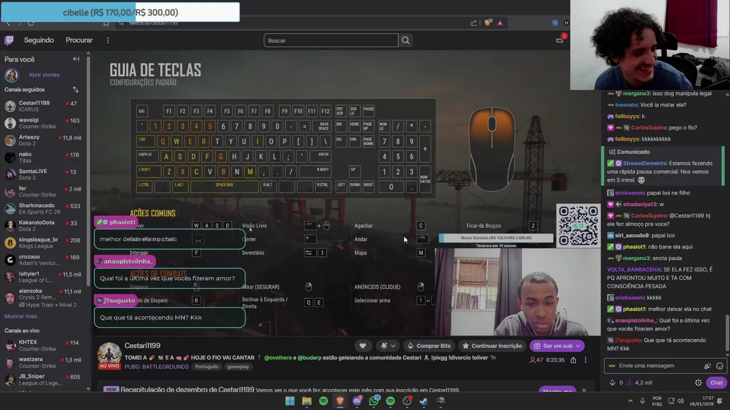The width and height of the screenshot is (730, 410).
Task: Open the chat emote picker smiley
Action: [720, 366]
